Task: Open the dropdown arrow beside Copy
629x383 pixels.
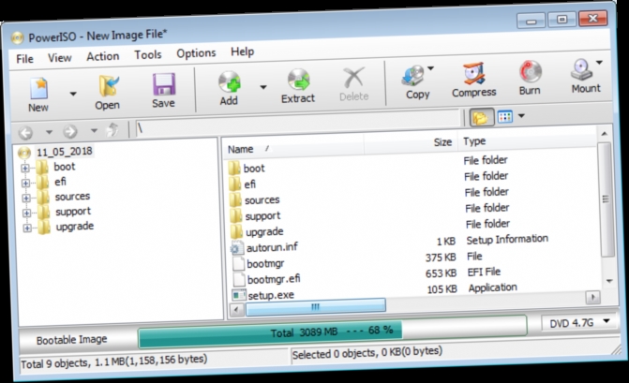Action: coord(430,68)
